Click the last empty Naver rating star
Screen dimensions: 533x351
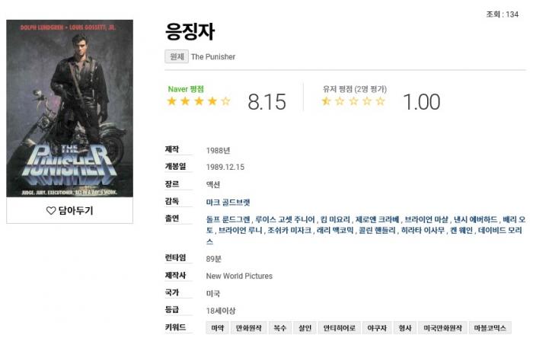click(225, 101)
